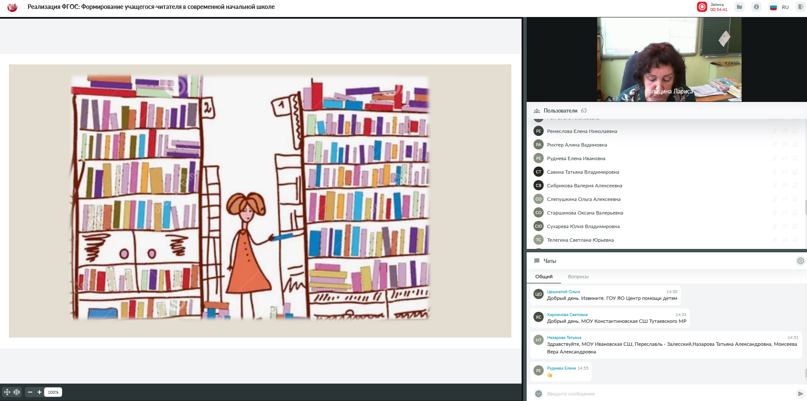Click the ЦО avatar in chat
807x401 pixels.
[x=539, y=294]
